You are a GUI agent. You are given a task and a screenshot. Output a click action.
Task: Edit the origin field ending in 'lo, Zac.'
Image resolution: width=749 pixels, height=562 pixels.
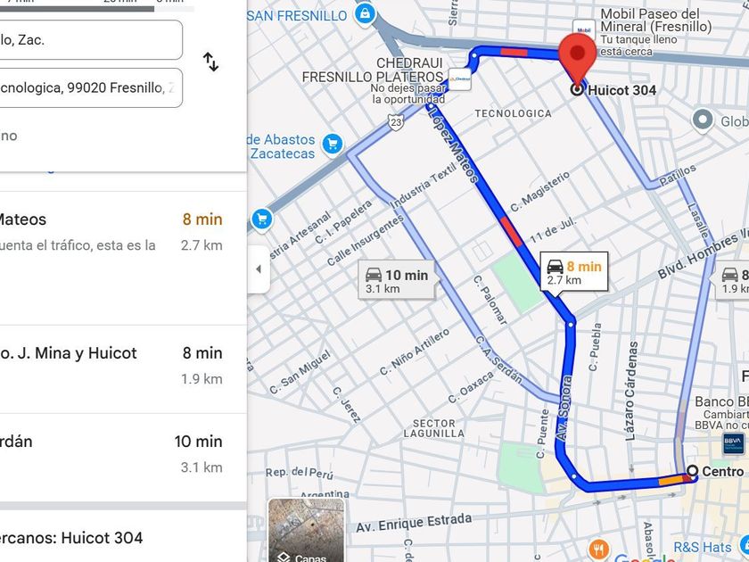coord(91,39)
